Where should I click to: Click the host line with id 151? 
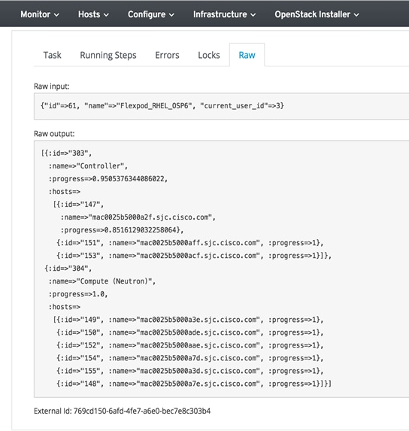pos(190,243)
